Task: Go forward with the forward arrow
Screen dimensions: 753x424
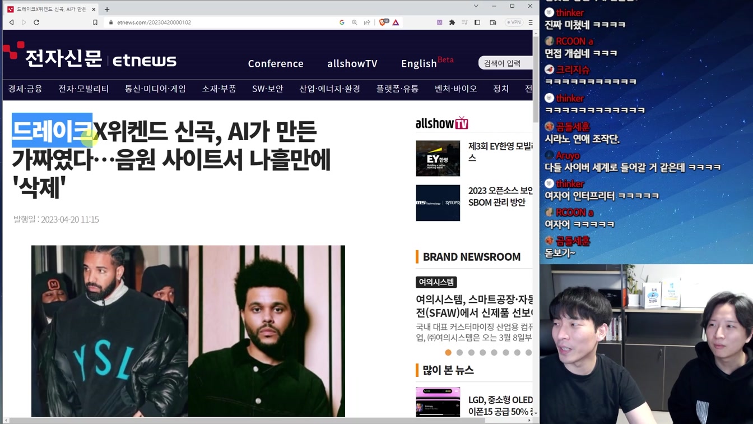Action: [x=24, y=22]
